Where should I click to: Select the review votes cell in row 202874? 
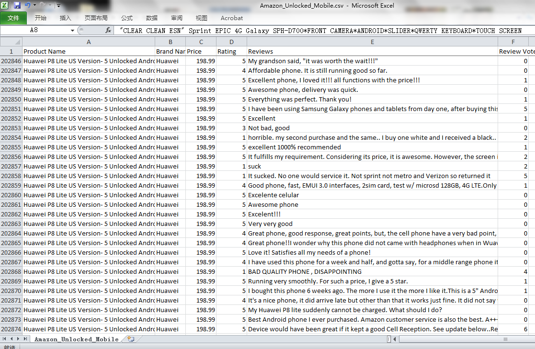tap(513, 329)
